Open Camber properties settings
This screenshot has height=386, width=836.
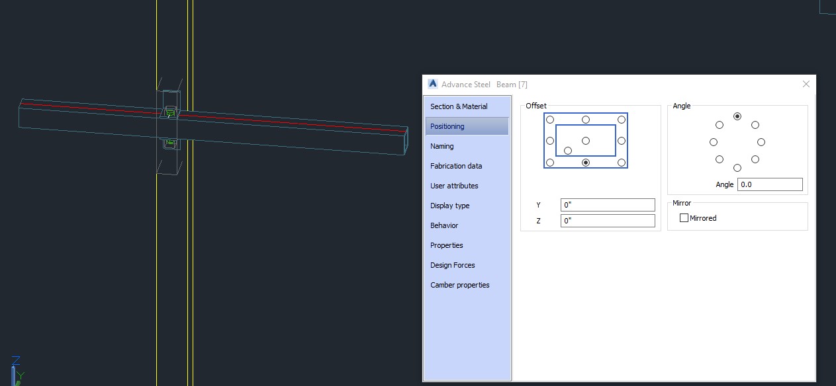tap(460, 285)
